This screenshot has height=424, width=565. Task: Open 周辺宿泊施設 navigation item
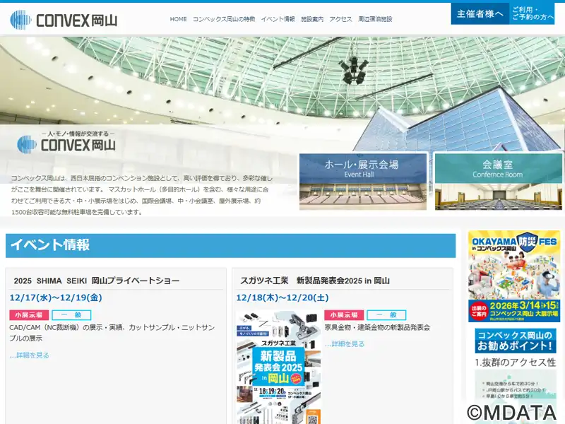point(375,19)
